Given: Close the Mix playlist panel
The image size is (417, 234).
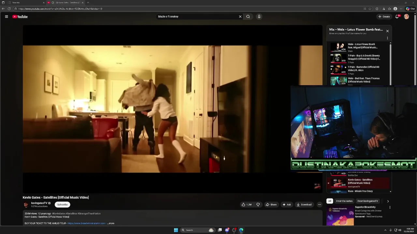Looking at the screenshot, I should (387, 31).
